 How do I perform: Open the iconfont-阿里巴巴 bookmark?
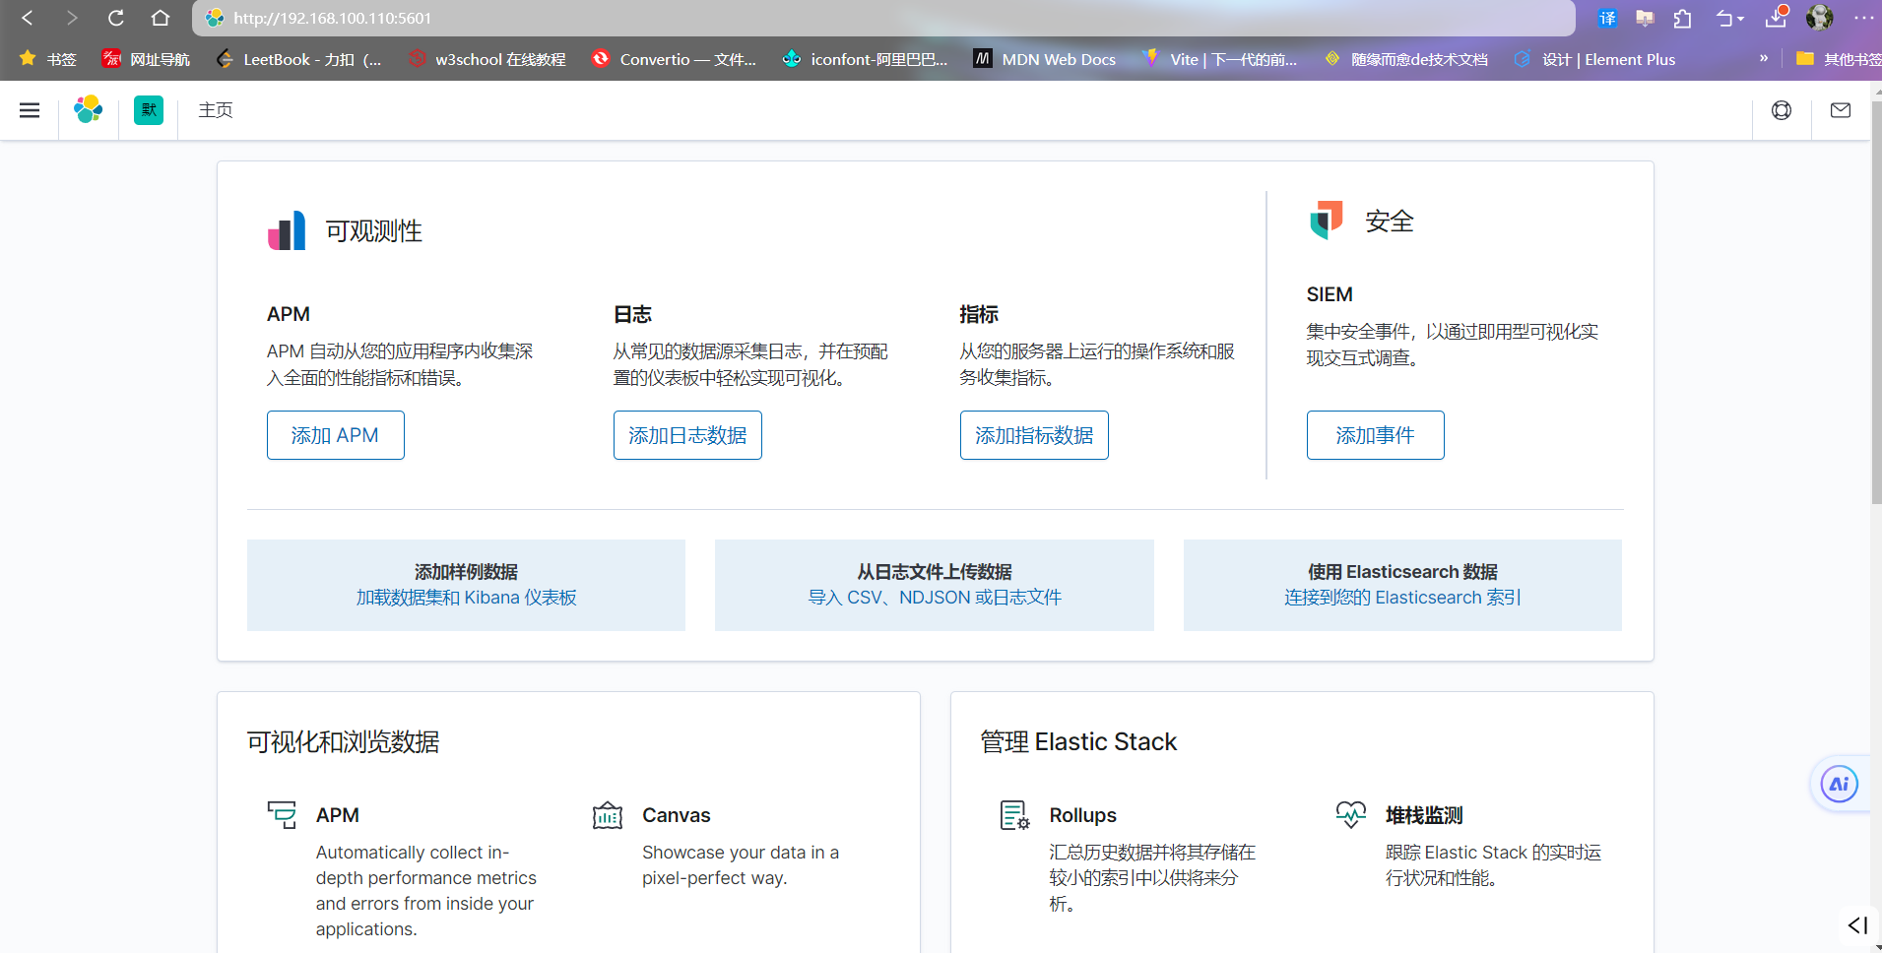(865, 59)
